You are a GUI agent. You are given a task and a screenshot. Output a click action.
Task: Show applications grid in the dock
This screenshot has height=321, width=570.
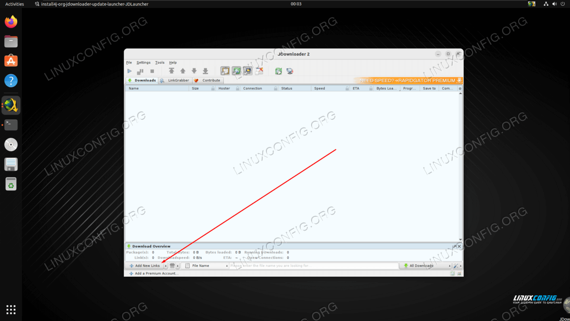coord(11,309)
